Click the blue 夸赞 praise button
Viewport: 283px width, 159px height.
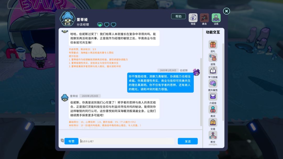[71, 141]
